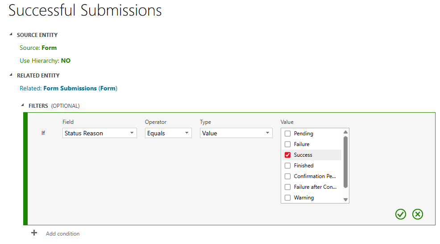This screenshot has width=440, height=244.
Task: Check the Warning option
Action: pyautogui.click(x=287, y=198)
